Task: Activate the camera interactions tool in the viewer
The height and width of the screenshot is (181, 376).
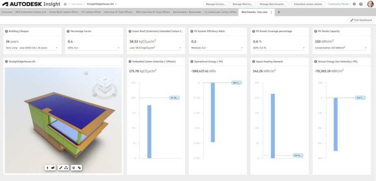Action: click(x=53, y=168)
